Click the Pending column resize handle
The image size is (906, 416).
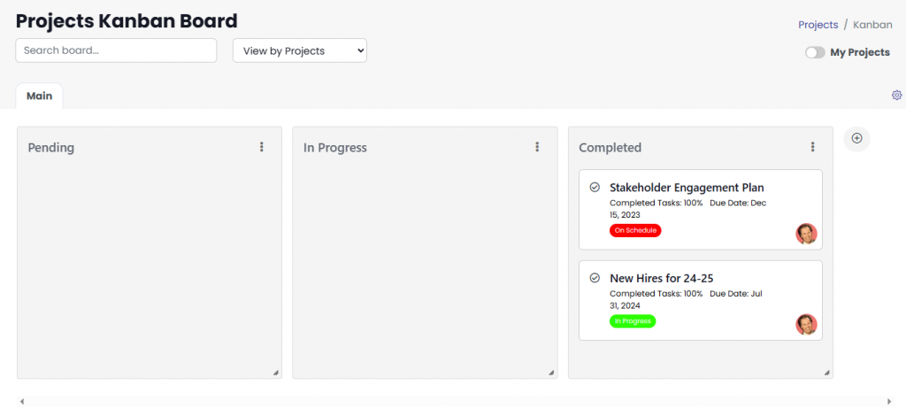tap(275, 373)
